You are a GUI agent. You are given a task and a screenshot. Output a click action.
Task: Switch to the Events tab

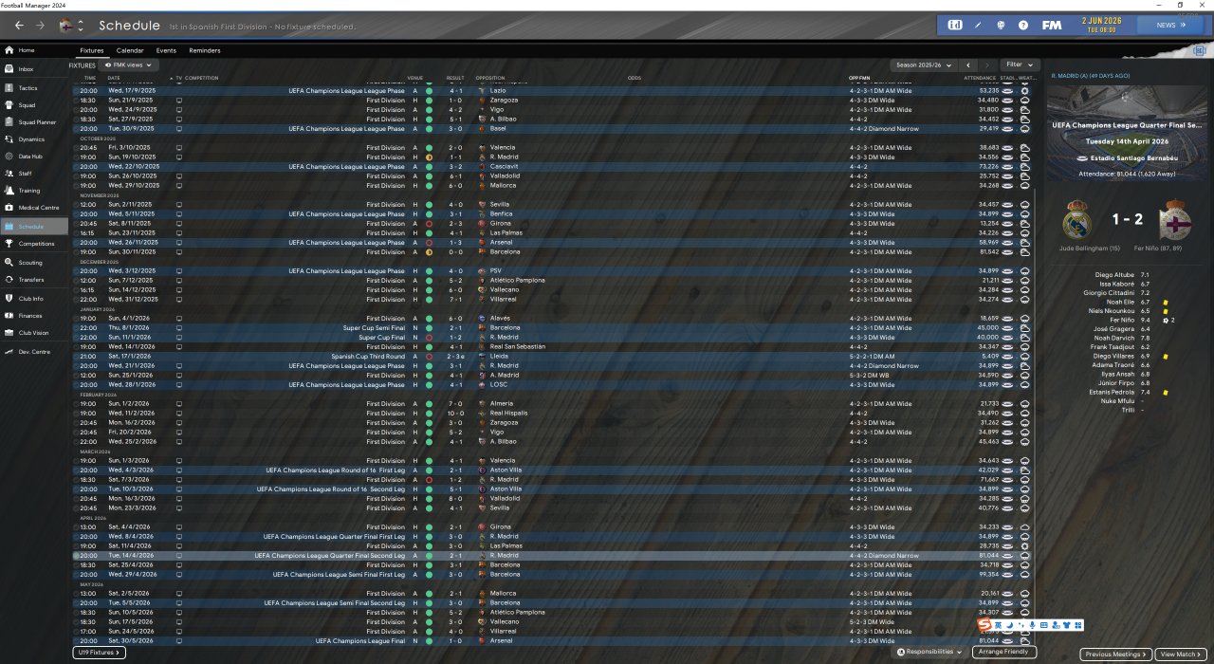click(x=166, y=50)
